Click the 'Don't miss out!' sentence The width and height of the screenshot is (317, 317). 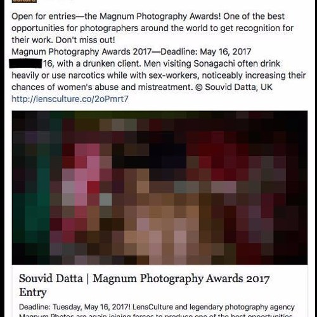click(86, 40)
